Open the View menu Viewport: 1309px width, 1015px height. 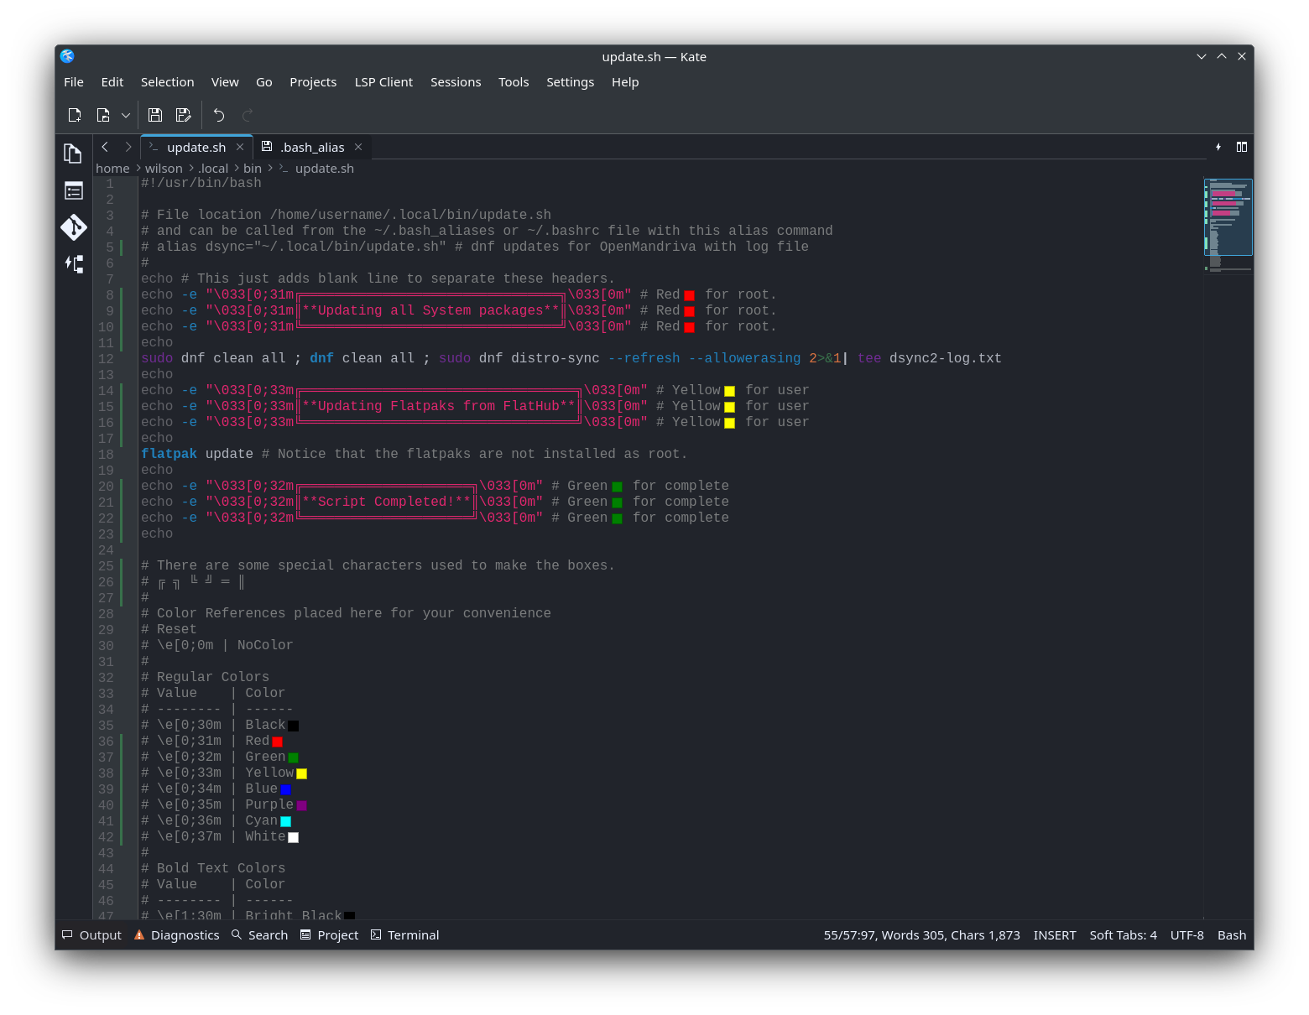[x=225, y=82]
